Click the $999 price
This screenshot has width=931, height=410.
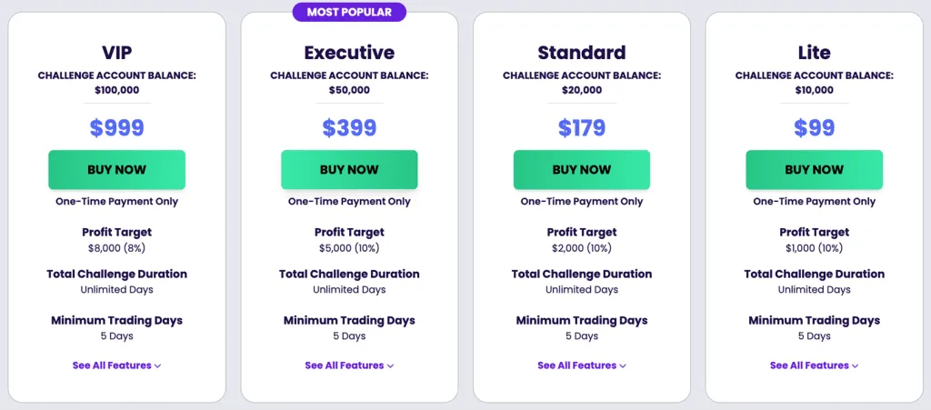116,128
